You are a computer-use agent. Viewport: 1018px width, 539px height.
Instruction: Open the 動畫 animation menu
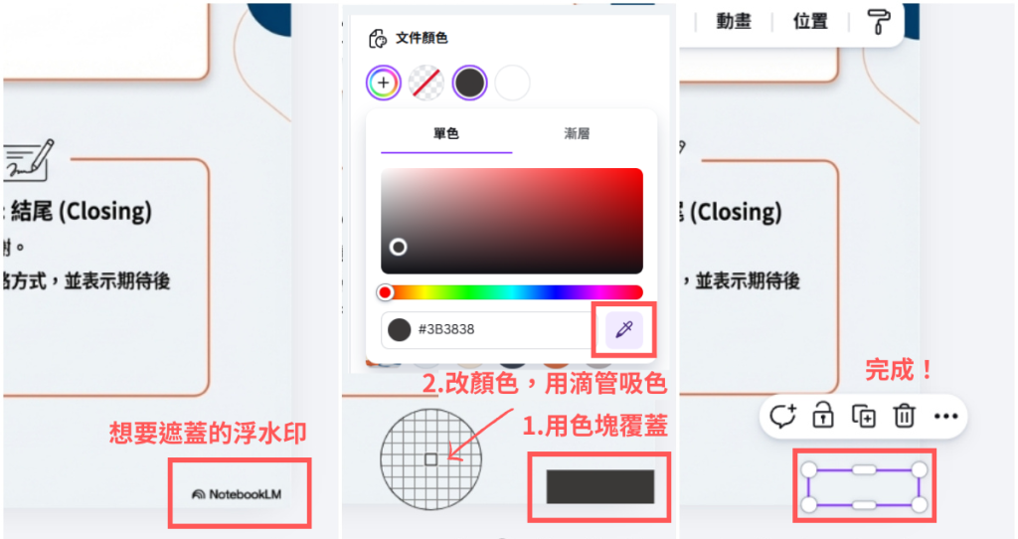tap(734, 22)
